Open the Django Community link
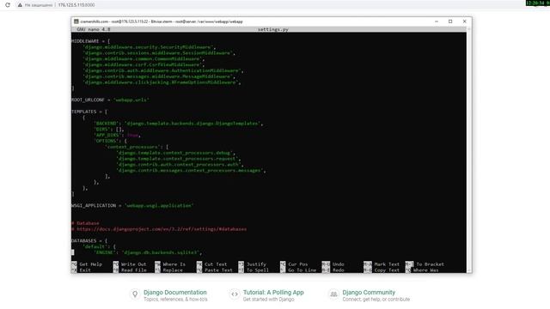 point(369,292)
